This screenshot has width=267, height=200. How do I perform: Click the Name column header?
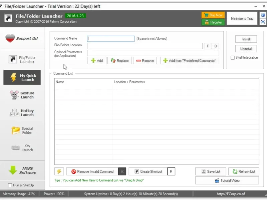point(60,82)
